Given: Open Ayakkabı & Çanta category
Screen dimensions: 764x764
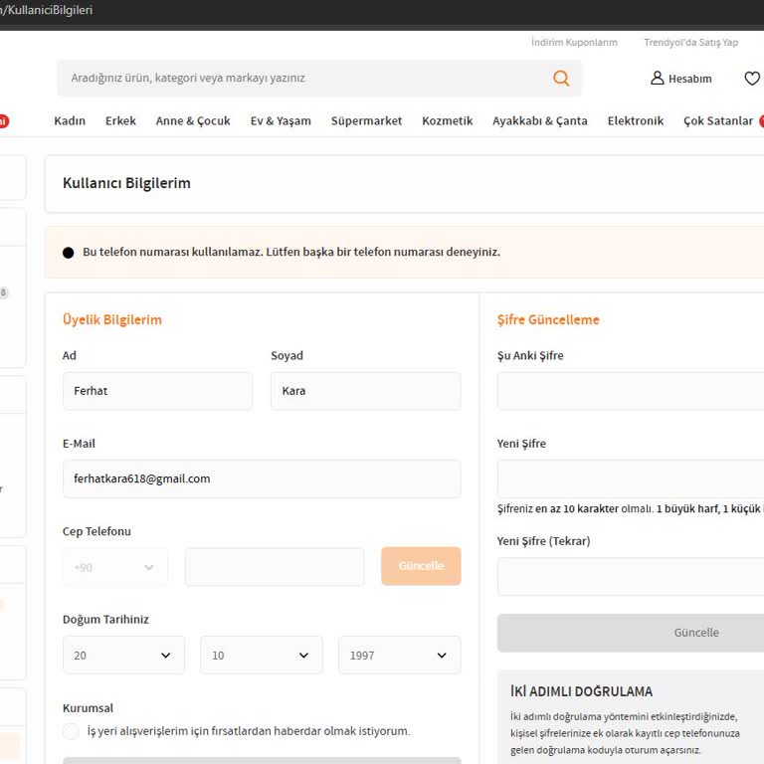Looking at the screenshot, I should click(539, 121).
